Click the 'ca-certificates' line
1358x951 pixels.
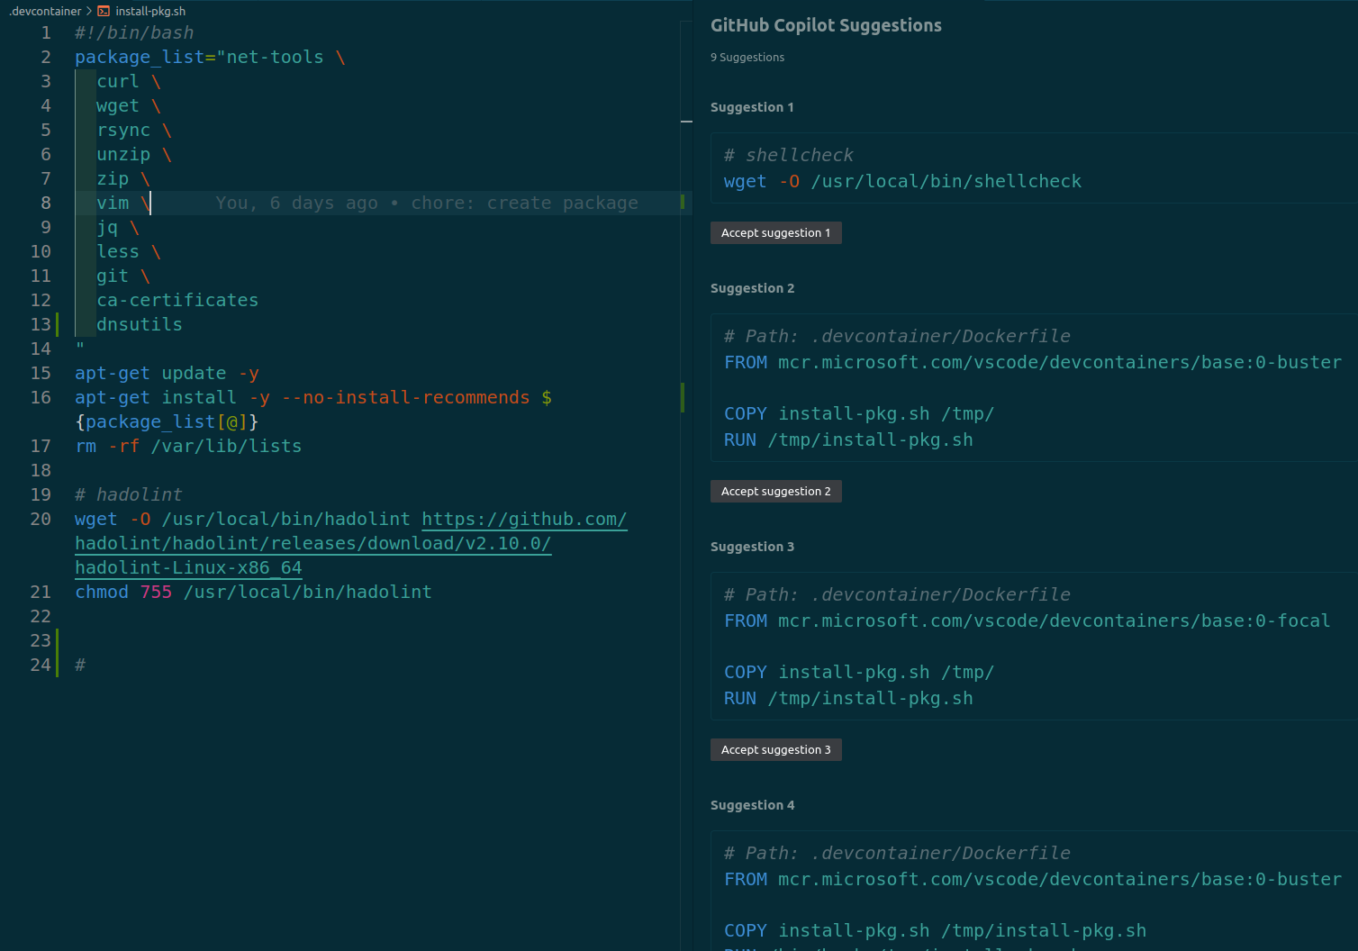click(x=177, y=300)
